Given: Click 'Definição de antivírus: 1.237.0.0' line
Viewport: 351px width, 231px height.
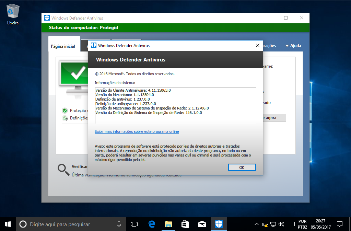Looking at the screenshot, I should pos(123,100).
